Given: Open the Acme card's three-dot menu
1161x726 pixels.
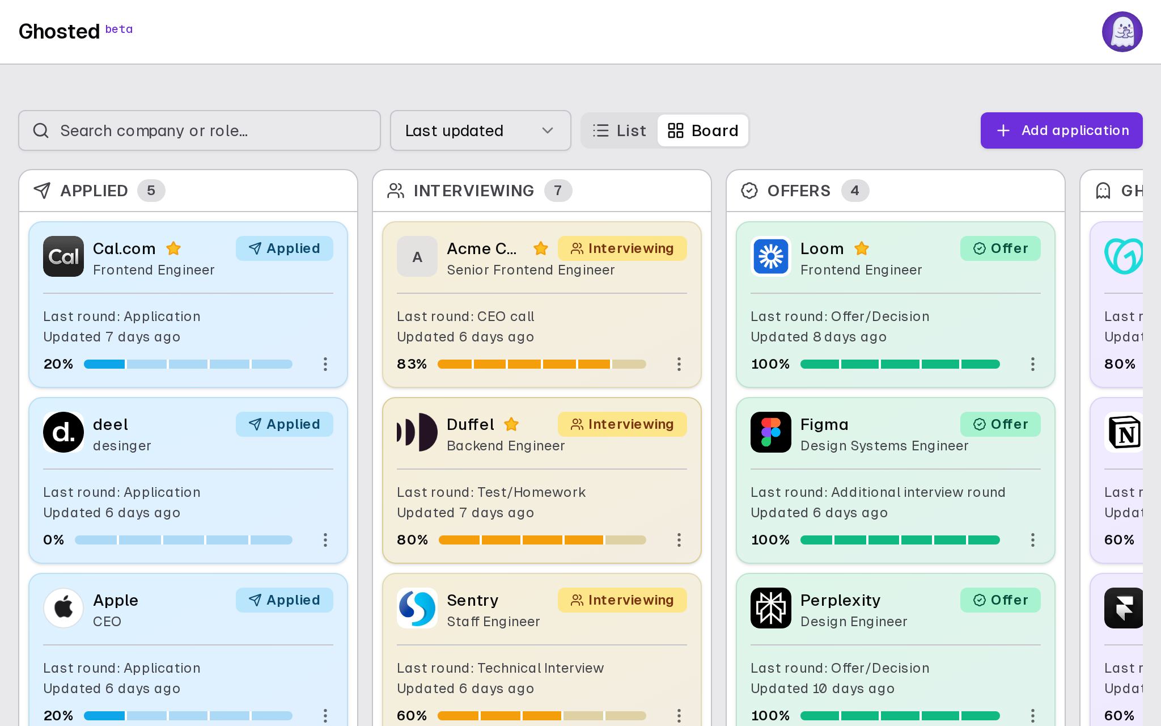Looking at the screenshot, I should 679,364.
